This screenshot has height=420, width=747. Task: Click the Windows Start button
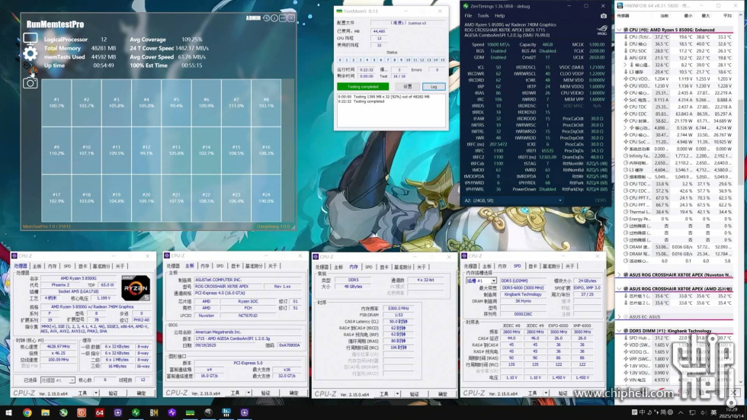pyautogui.click(x=8, y=412)
